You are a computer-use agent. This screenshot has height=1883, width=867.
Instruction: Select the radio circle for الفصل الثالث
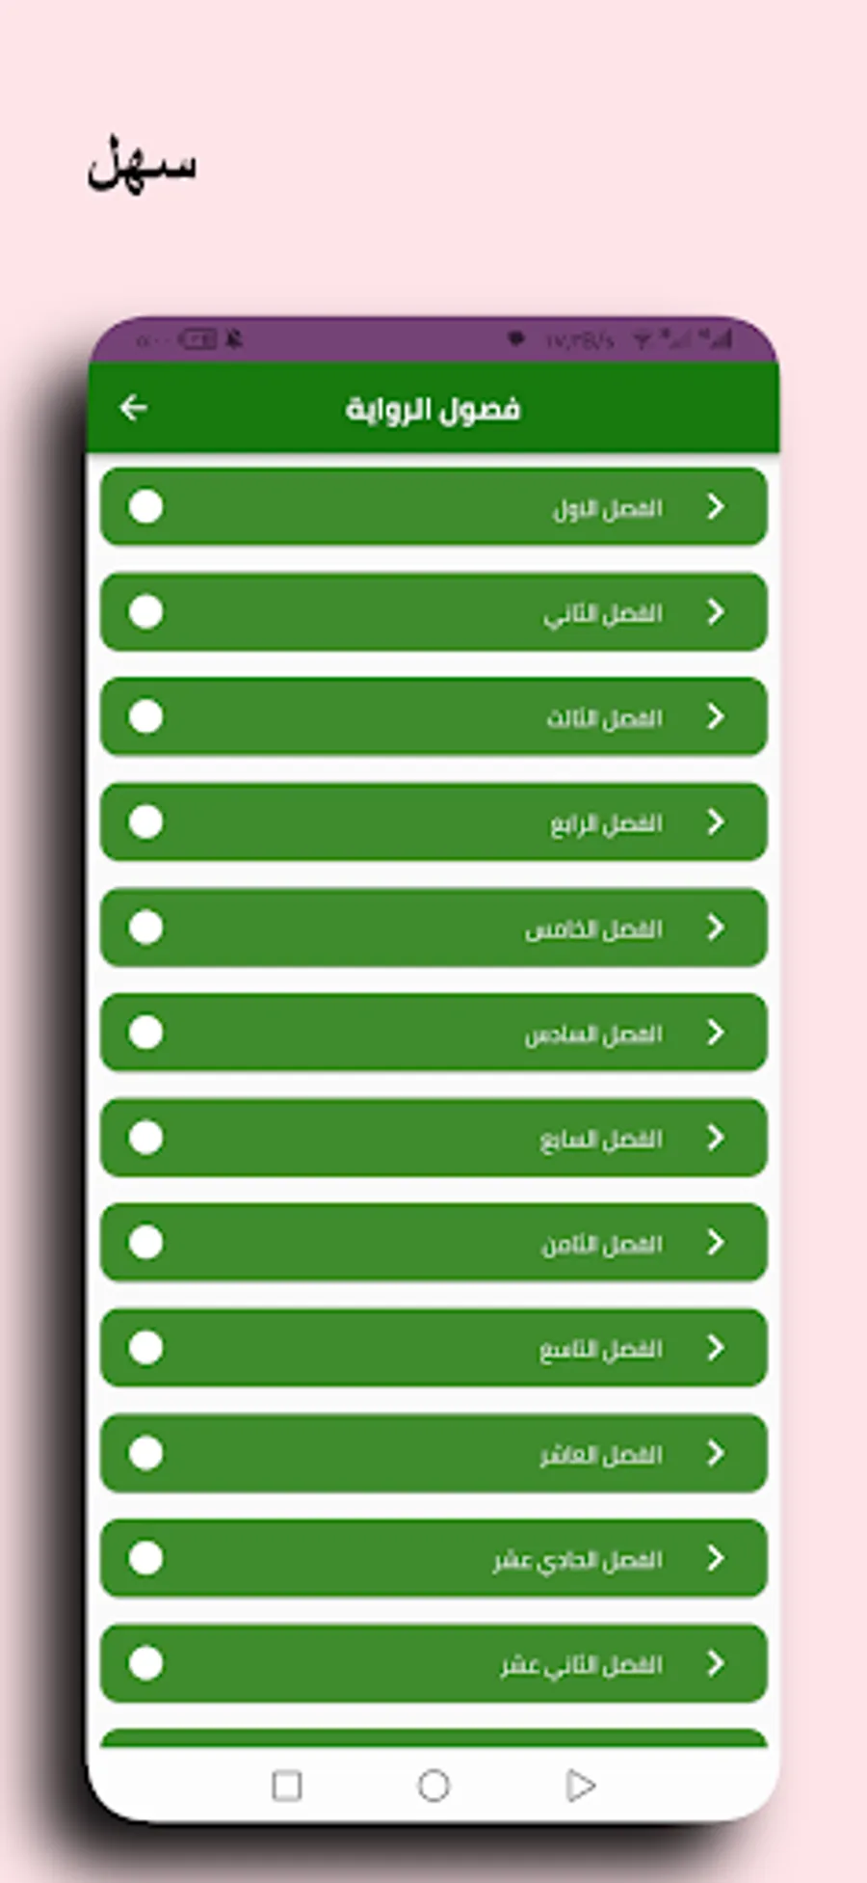click(145, 717)
